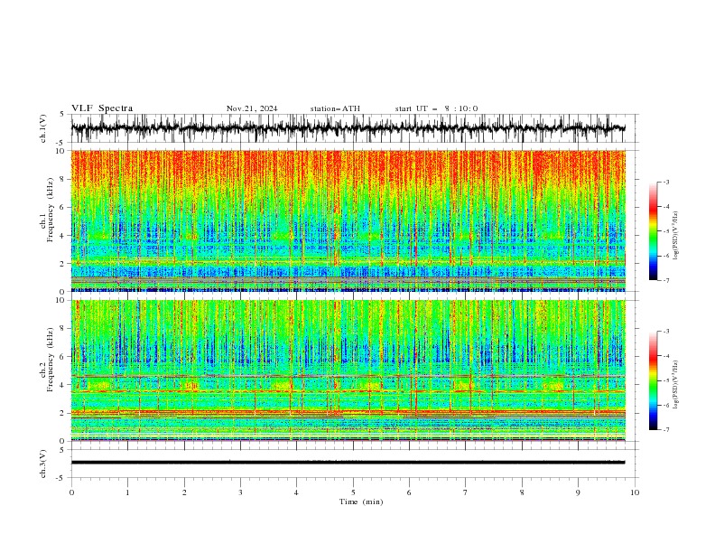Screen dimensions: 715x553
Task: Click the "10" tick on ch.2 frequency axis
Action: tap(60, 300)
